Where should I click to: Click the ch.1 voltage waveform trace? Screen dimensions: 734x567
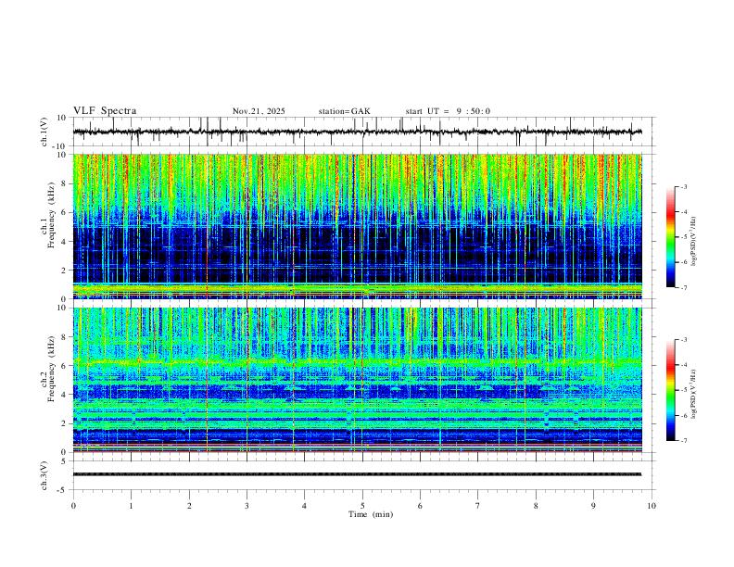click(357, 132)
